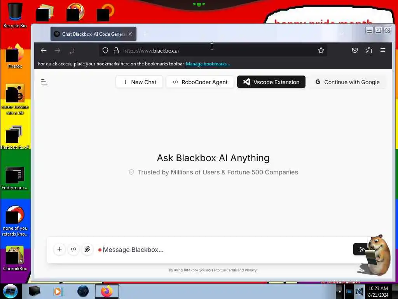Click the page reload button

[72, 51]
